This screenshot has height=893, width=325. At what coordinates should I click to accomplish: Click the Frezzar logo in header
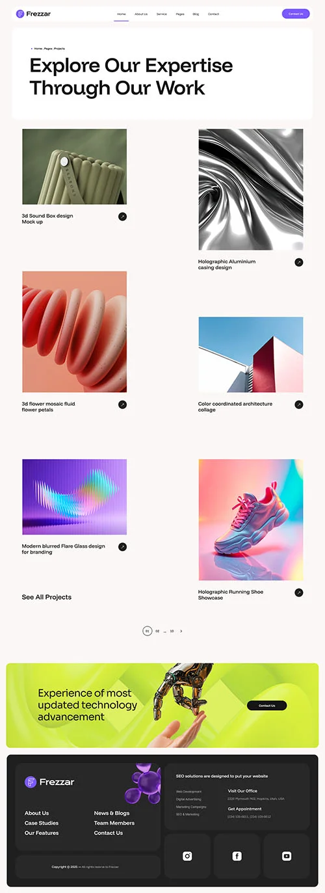click(34, 14)
